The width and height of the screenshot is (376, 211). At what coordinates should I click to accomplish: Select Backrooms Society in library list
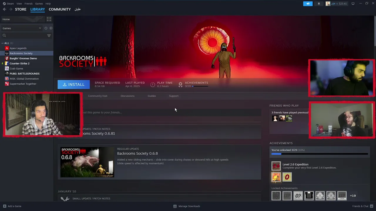[x=21, y=53]
